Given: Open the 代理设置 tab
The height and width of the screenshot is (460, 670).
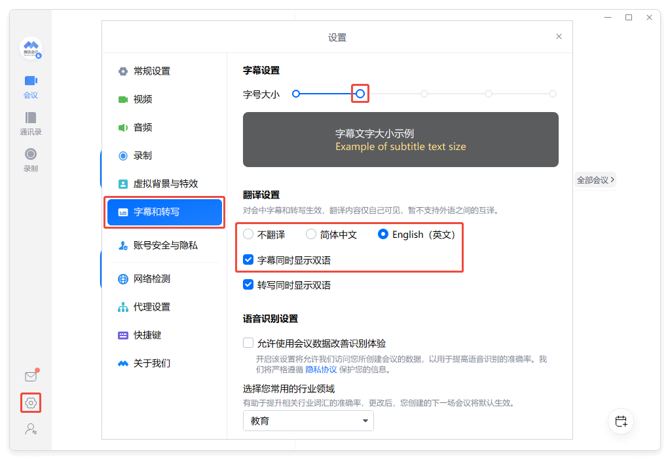Looking at the screenshot, I should click(x=164, y=307).
